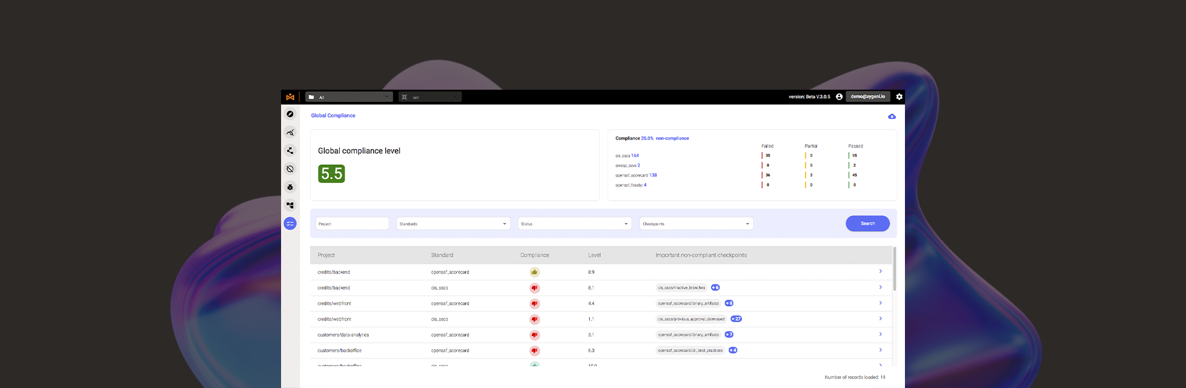
Task: Click into the Project filter field
Action: point(352,224)
